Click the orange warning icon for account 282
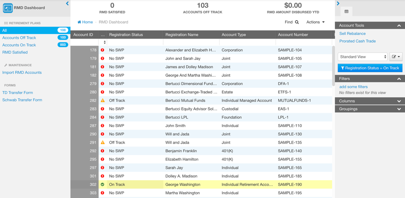The image size is (405, 198). (x=103, y=100)
